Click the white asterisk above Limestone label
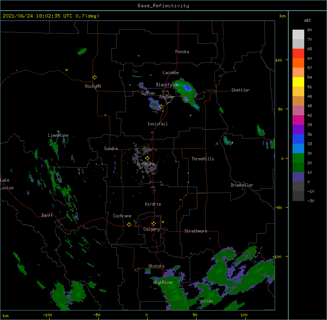Viewport: 327px width, 320px height. pos(58,131)
